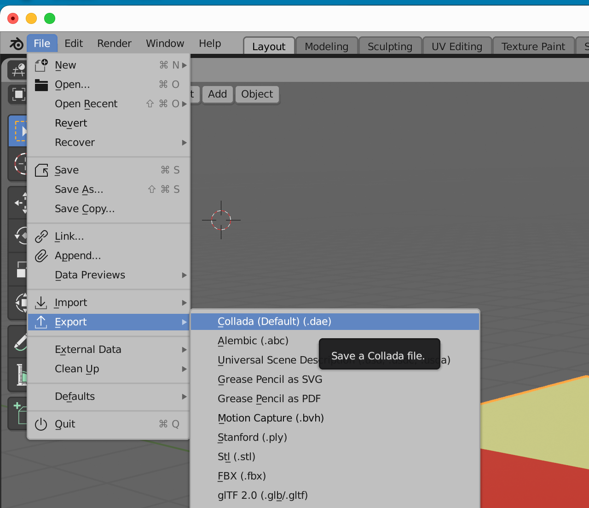Image resolution: width=589 pixels, height=508 pixels.
Task: Select the 3D Cursor tool in the toolbar
Action: [x=18, y=163]
